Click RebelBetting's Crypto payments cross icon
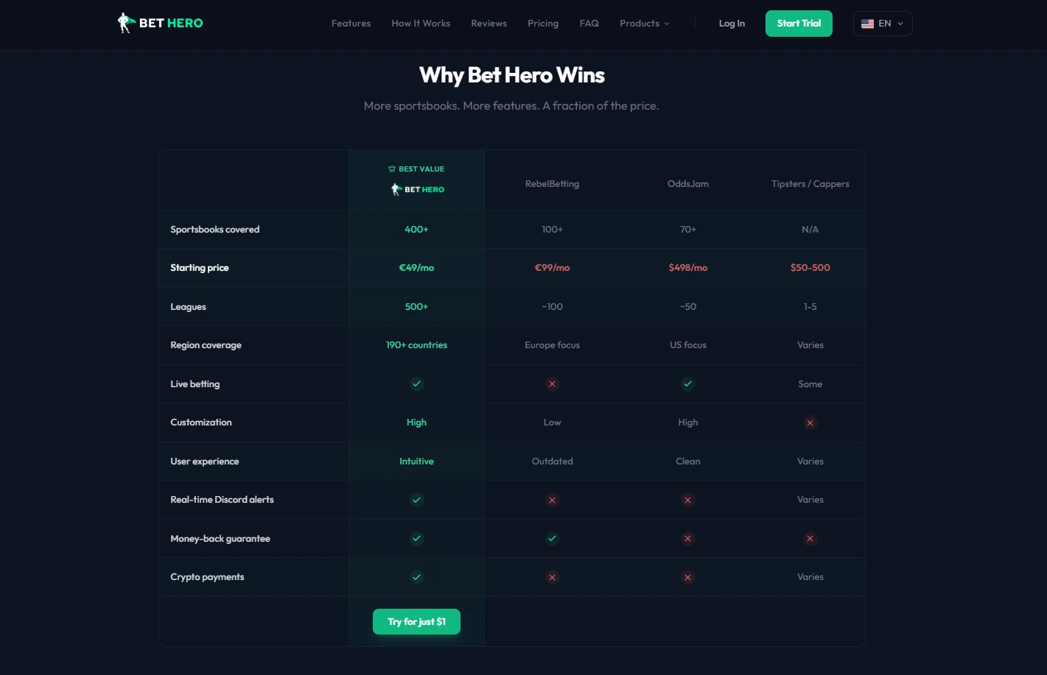Image resolution: width=1047 pixels, height=675 pixels. 552,577
